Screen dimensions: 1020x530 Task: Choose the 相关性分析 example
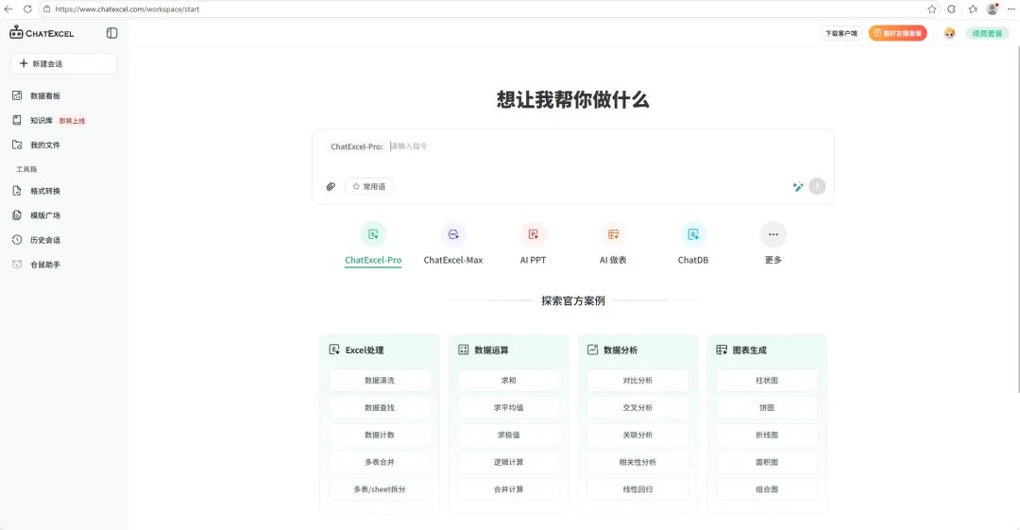coord(637,462)
